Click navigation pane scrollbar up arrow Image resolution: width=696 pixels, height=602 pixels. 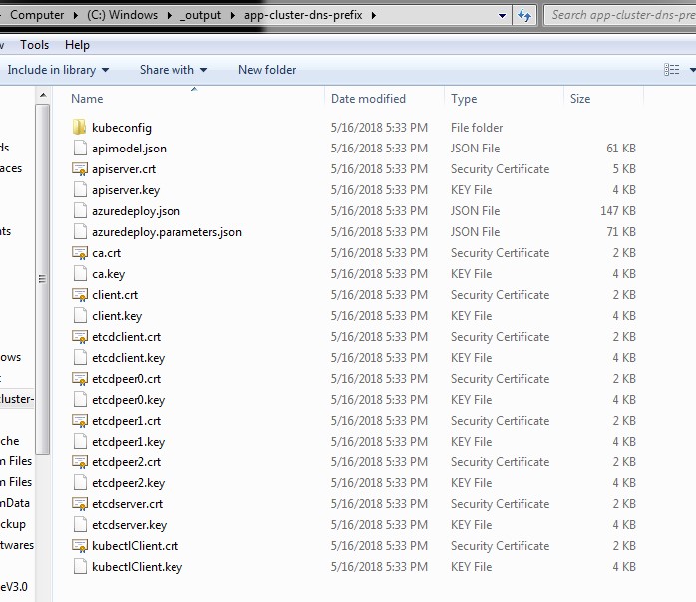(43, 95)
